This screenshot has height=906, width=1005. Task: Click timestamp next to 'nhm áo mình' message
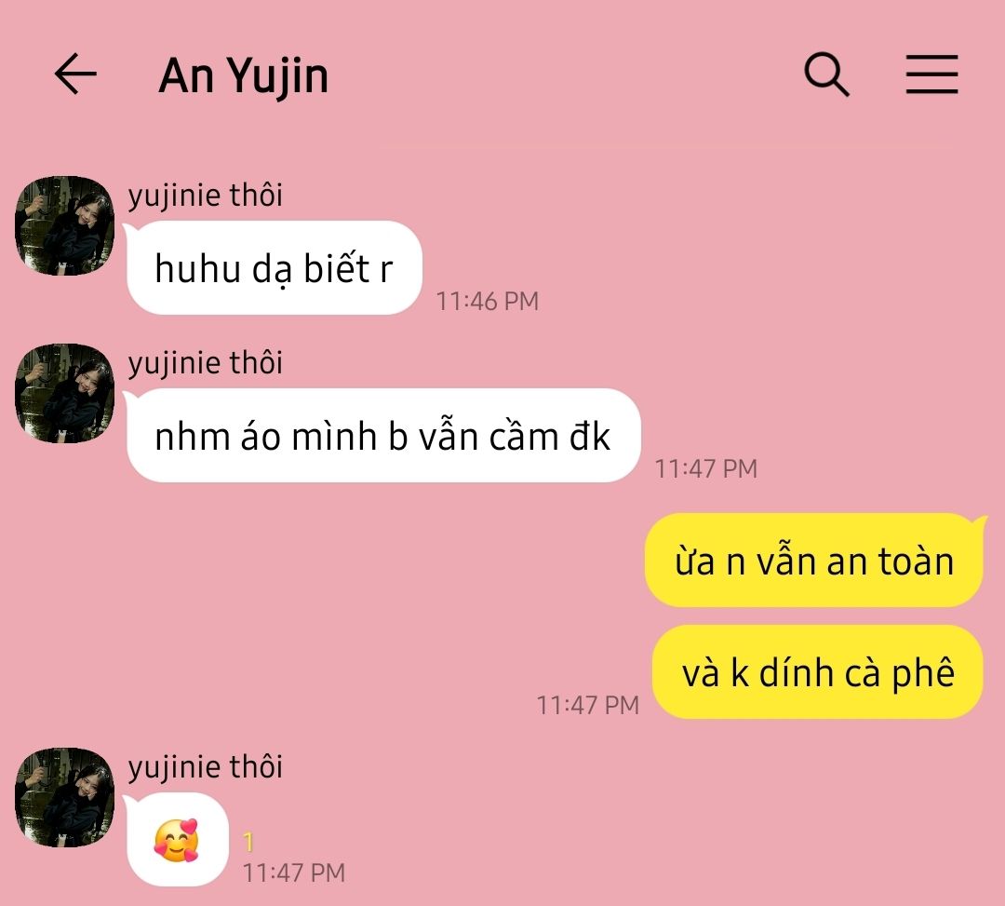coord(705,468)
